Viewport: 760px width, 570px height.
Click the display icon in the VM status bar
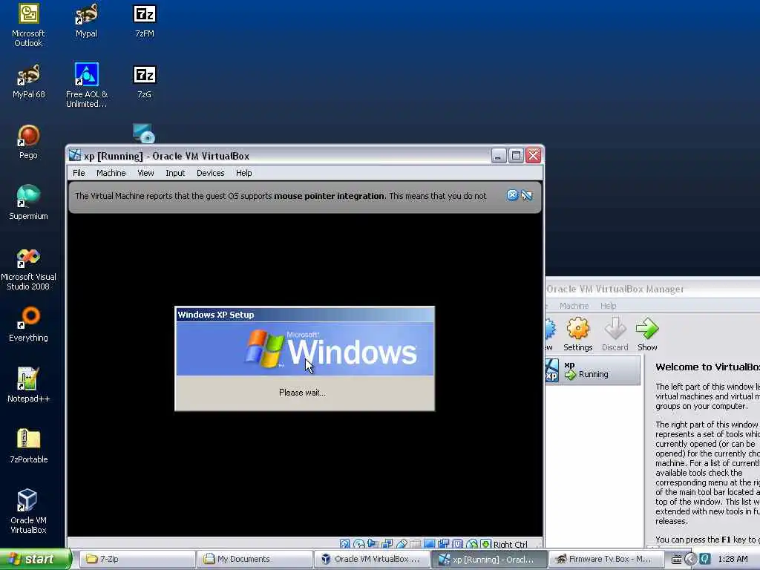(429, 544)
